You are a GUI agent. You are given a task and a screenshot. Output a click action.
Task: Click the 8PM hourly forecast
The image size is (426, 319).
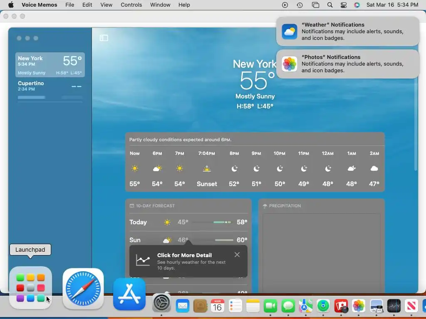pos(234,169)
